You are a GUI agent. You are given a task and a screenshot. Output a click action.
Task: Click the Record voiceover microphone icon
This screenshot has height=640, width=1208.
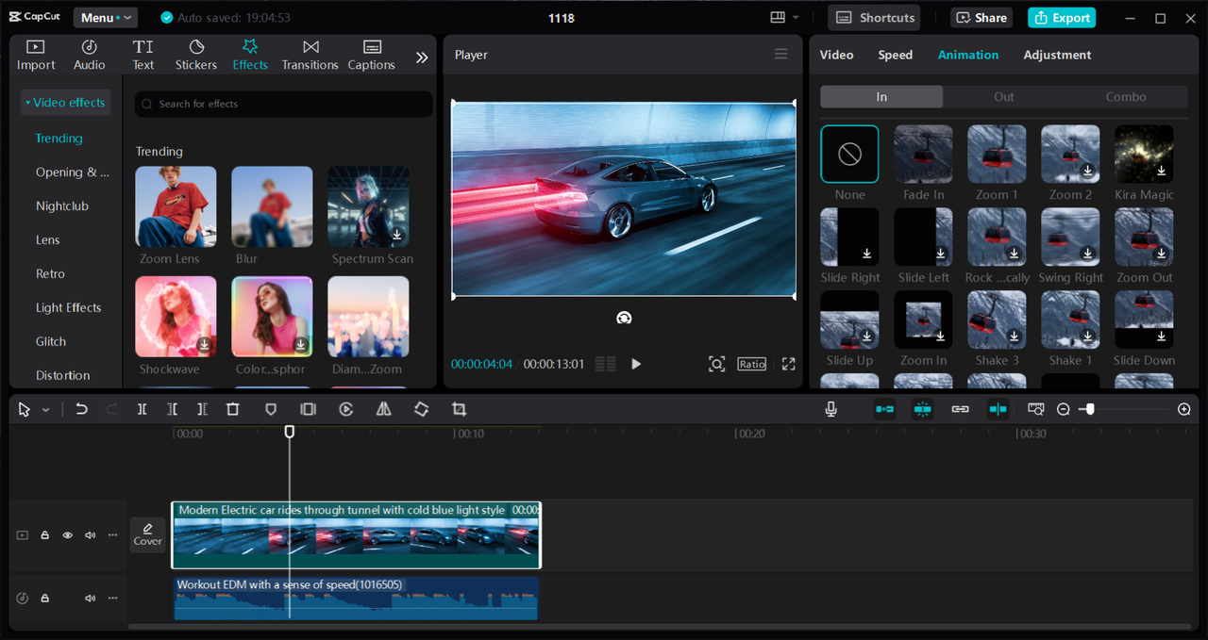click(x=830, y=409)
